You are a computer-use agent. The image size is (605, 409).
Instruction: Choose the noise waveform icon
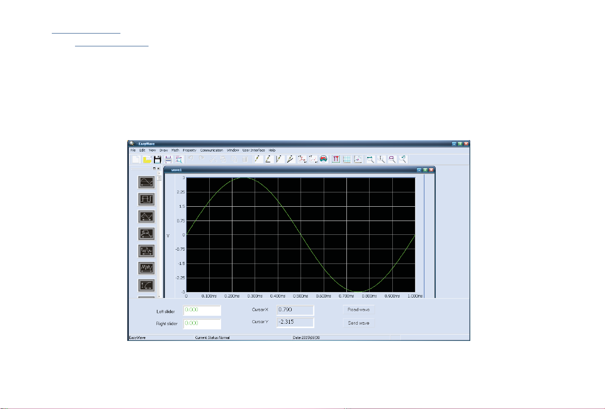[x=147, y=251]
